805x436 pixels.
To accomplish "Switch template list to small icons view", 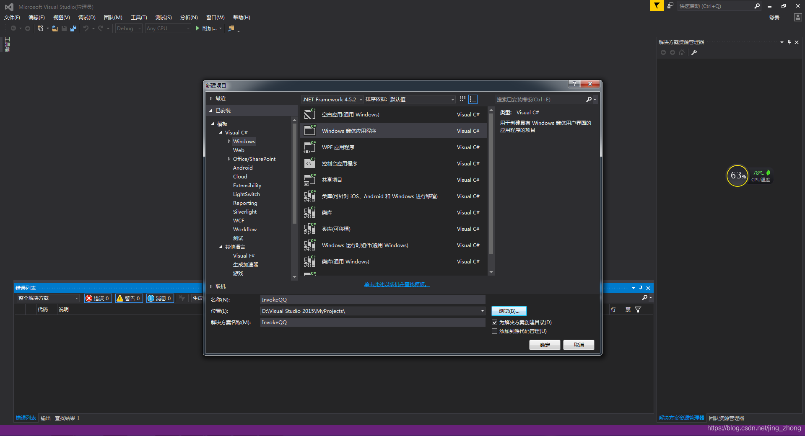I will (x=473, y=99).
